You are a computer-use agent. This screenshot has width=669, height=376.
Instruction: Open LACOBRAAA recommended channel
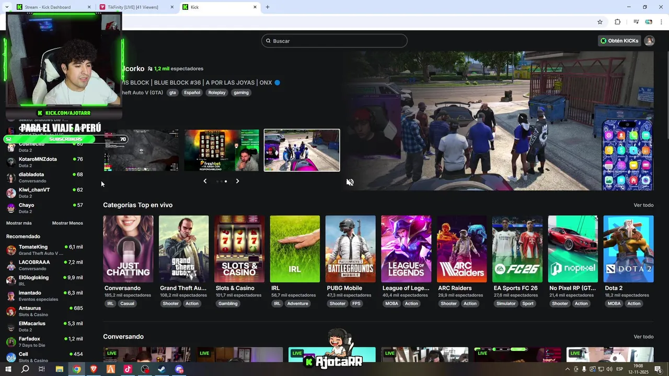(45, 265)
